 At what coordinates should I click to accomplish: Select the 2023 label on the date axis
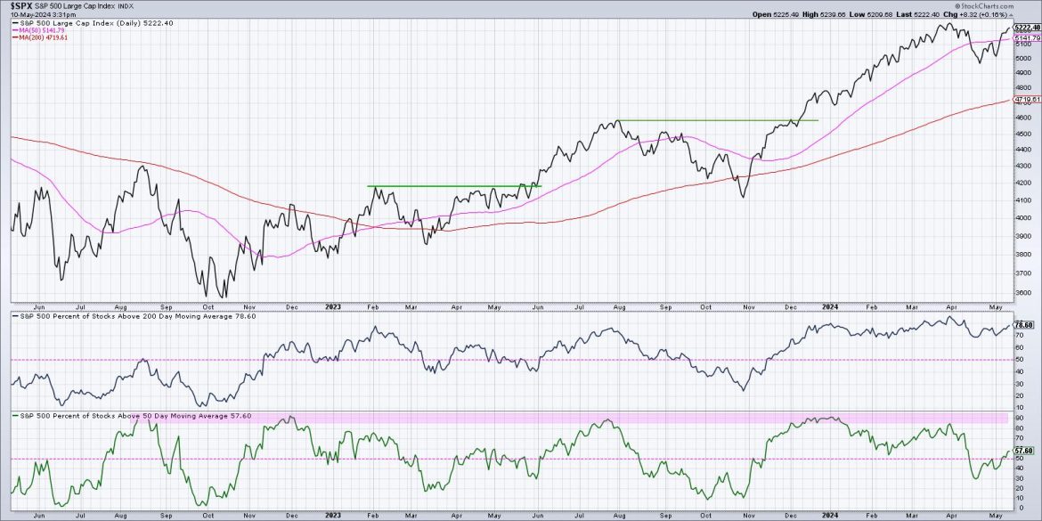tap(332, 306)
